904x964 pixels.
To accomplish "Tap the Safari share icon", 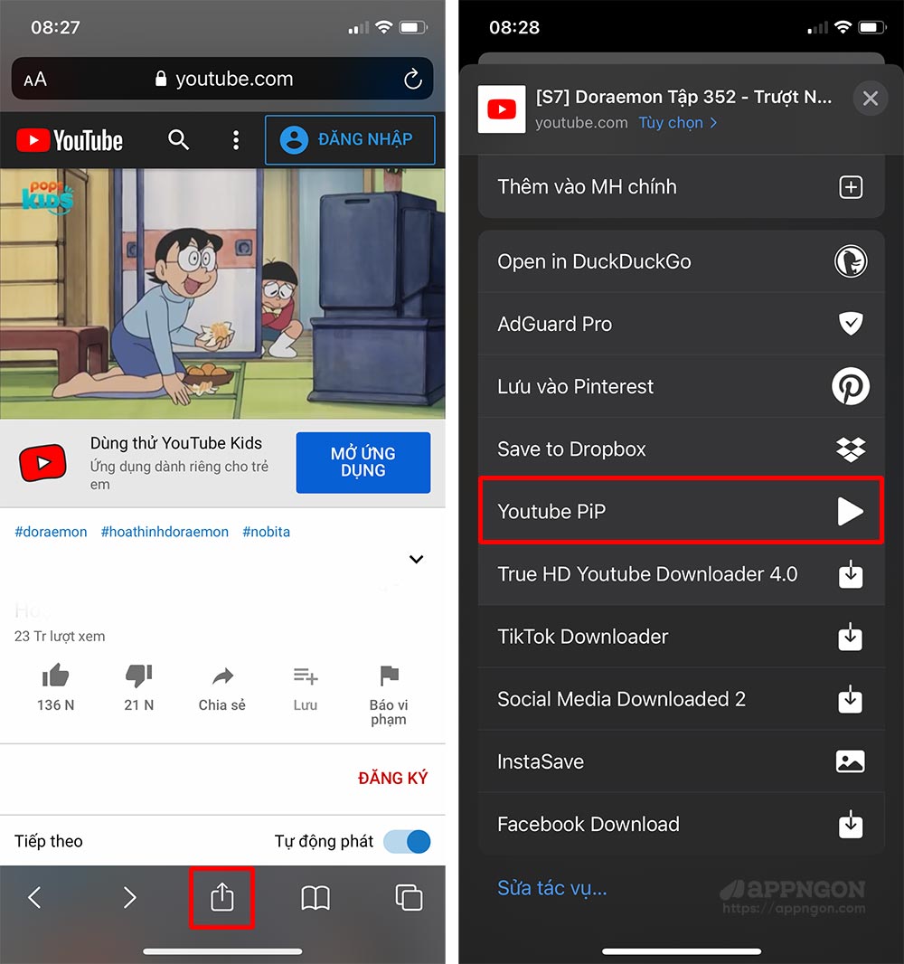I will pyautogui.click(x=221, y=897).
